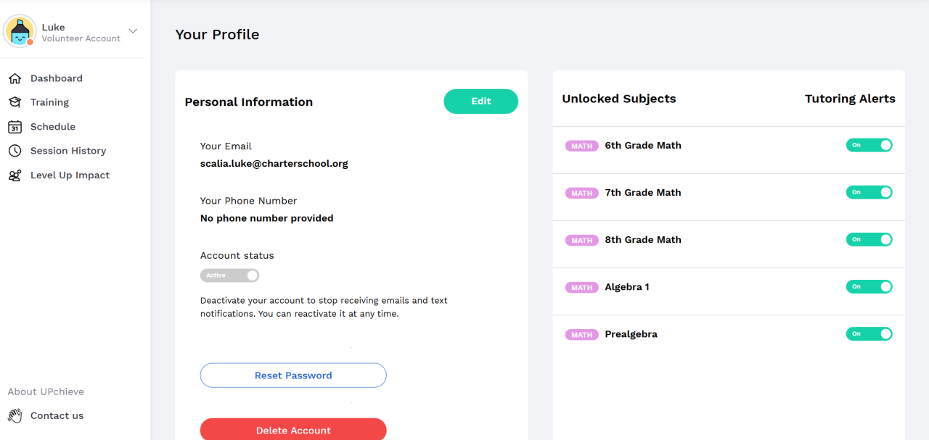Click the Reset Password button
The width and height of the screenshot is (929, 440).
[x=293, y=375]
